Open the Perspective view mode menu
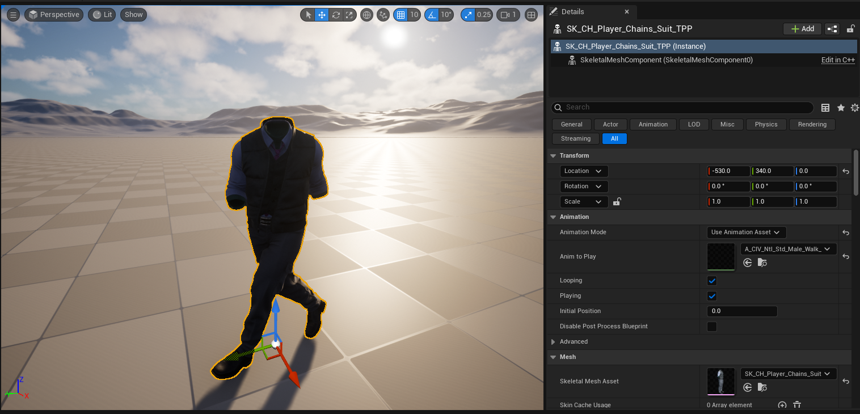This screenshot has width=860, height=414. pos(54,15)
